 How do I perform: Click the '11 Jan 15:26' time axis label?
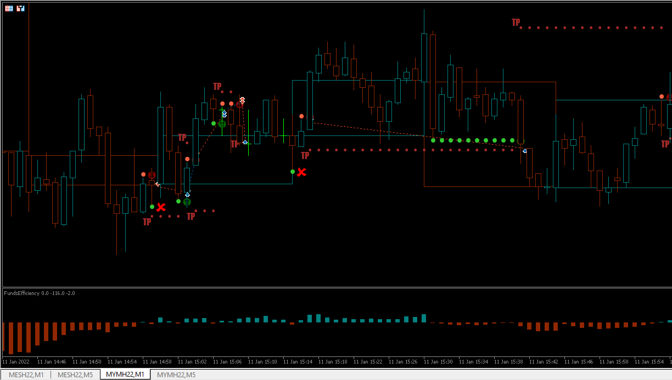click(x=403, y=362)
